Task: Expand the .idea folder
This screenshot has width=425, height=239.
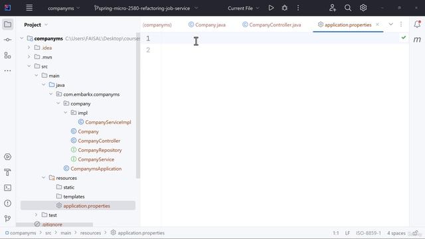Action: [29, 48]
